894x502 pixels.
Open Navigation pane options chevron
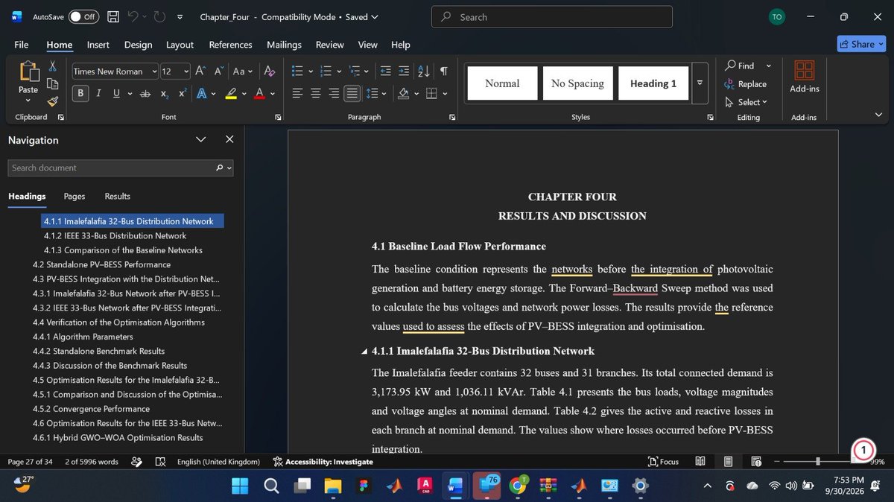tap(200, 139)
